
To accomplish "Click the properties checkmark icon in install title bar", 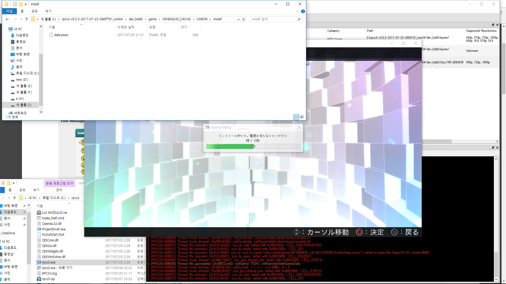I will pyautogui.click(x=15, y=4).
